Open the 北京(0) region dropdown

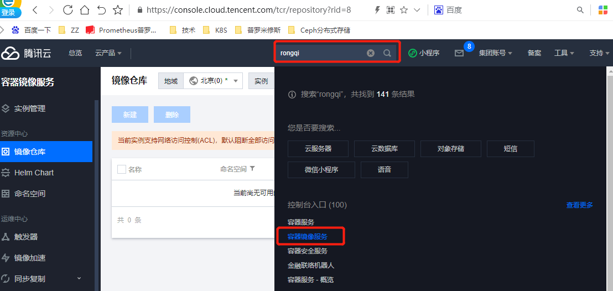(213, 81)
